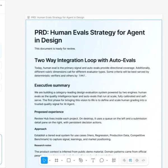Switch to Draw mode scribble icon
The height and width of the screenshot is (168, 168).
(x=124, y=160)
